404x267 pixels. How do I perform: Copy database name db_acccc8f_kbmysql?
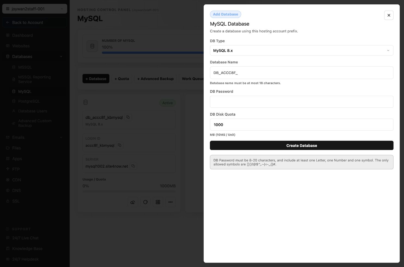pyautogui.click(x=128, y=117)
